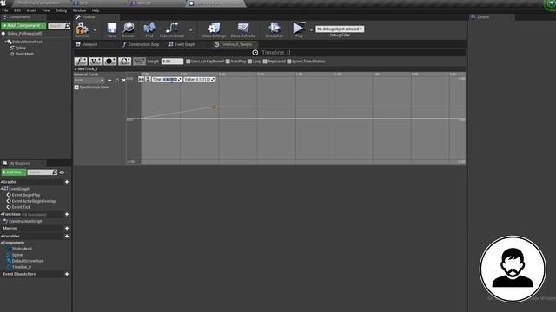The image size is (556, 312).
Task: Add a new macro with the plus button
Action: point(67,228)
